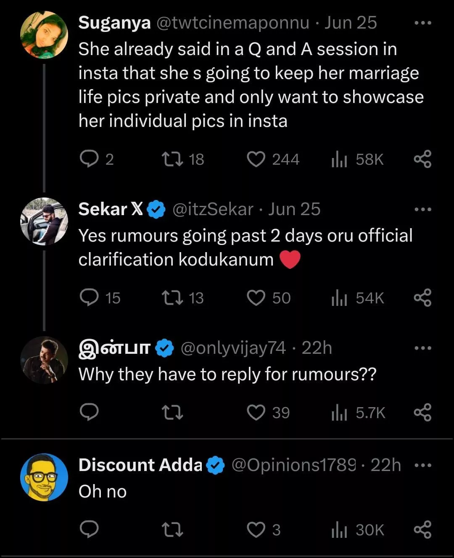Retweet Suganya's tweet about insta pics
This screenshot has width=454, height=558.
pos(172,159)
